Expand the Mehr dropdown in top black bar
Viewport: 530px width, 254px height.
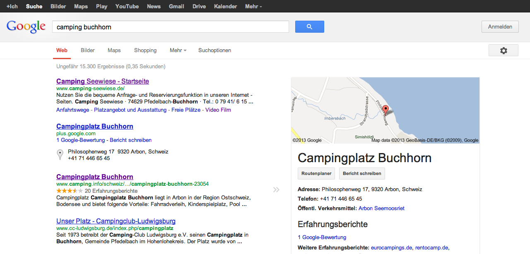[253, 6]
